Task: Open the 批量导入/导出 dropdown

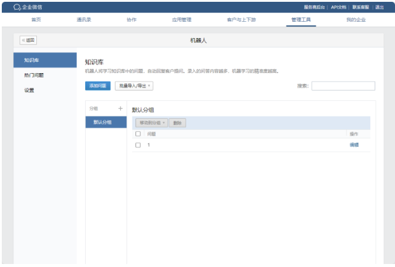Action: pyautogui.click(x=134, y=86)
